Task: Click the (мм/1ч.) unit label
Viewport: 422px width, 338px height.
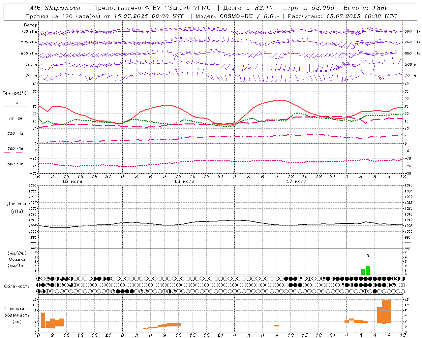Action: pos(17,266)
